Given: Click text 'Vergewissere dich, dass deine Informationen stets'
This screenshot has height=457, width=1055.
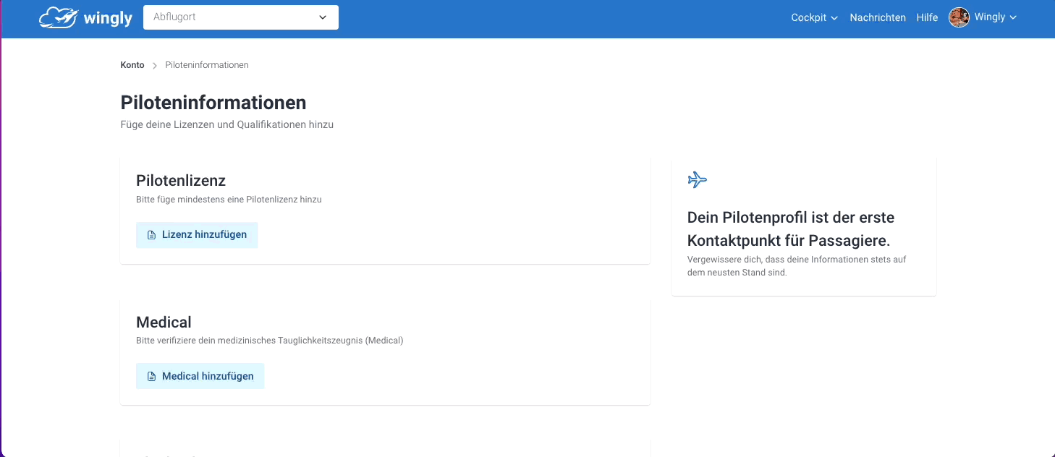Looking at the screenshot, I should coord(797,266).
